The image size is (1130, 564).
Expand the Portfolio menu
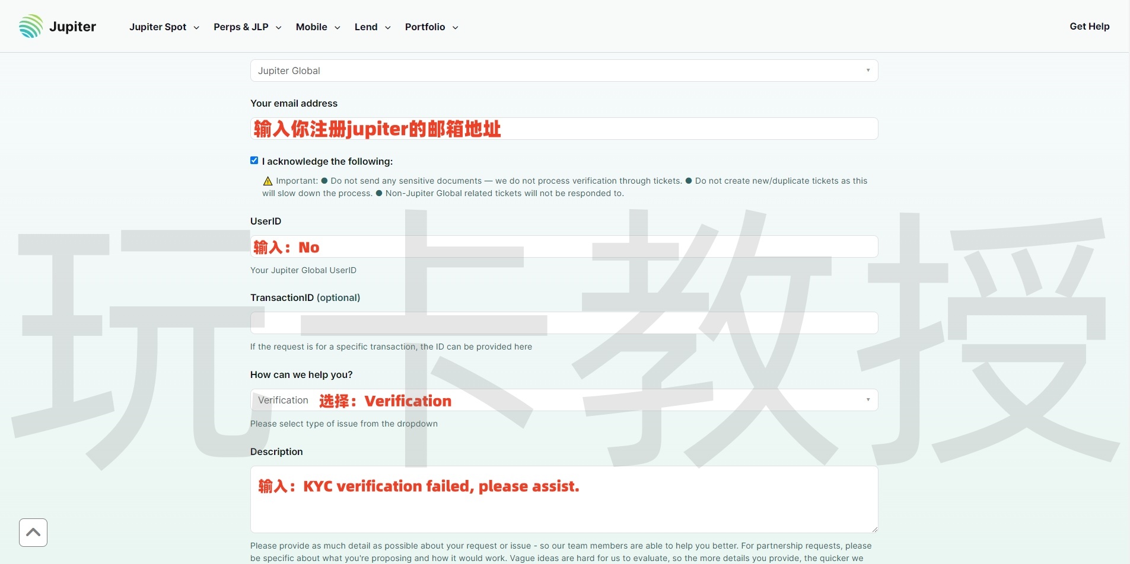click(431, 27)
